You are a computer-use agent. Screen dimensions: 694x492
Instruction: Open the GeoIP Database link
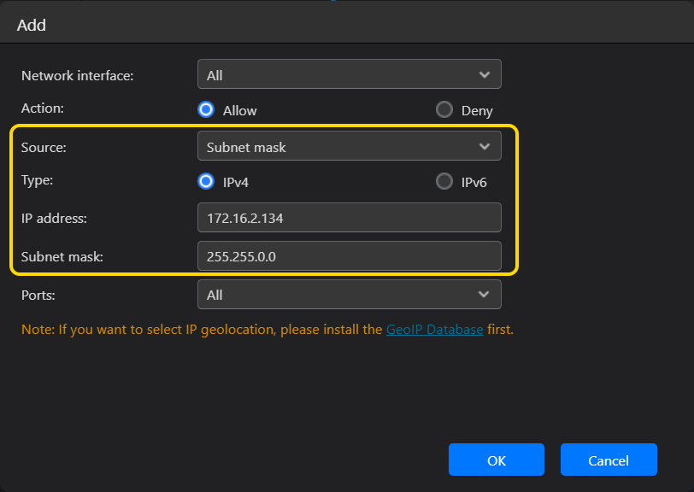pyautogui.click(x=435, y=330)
